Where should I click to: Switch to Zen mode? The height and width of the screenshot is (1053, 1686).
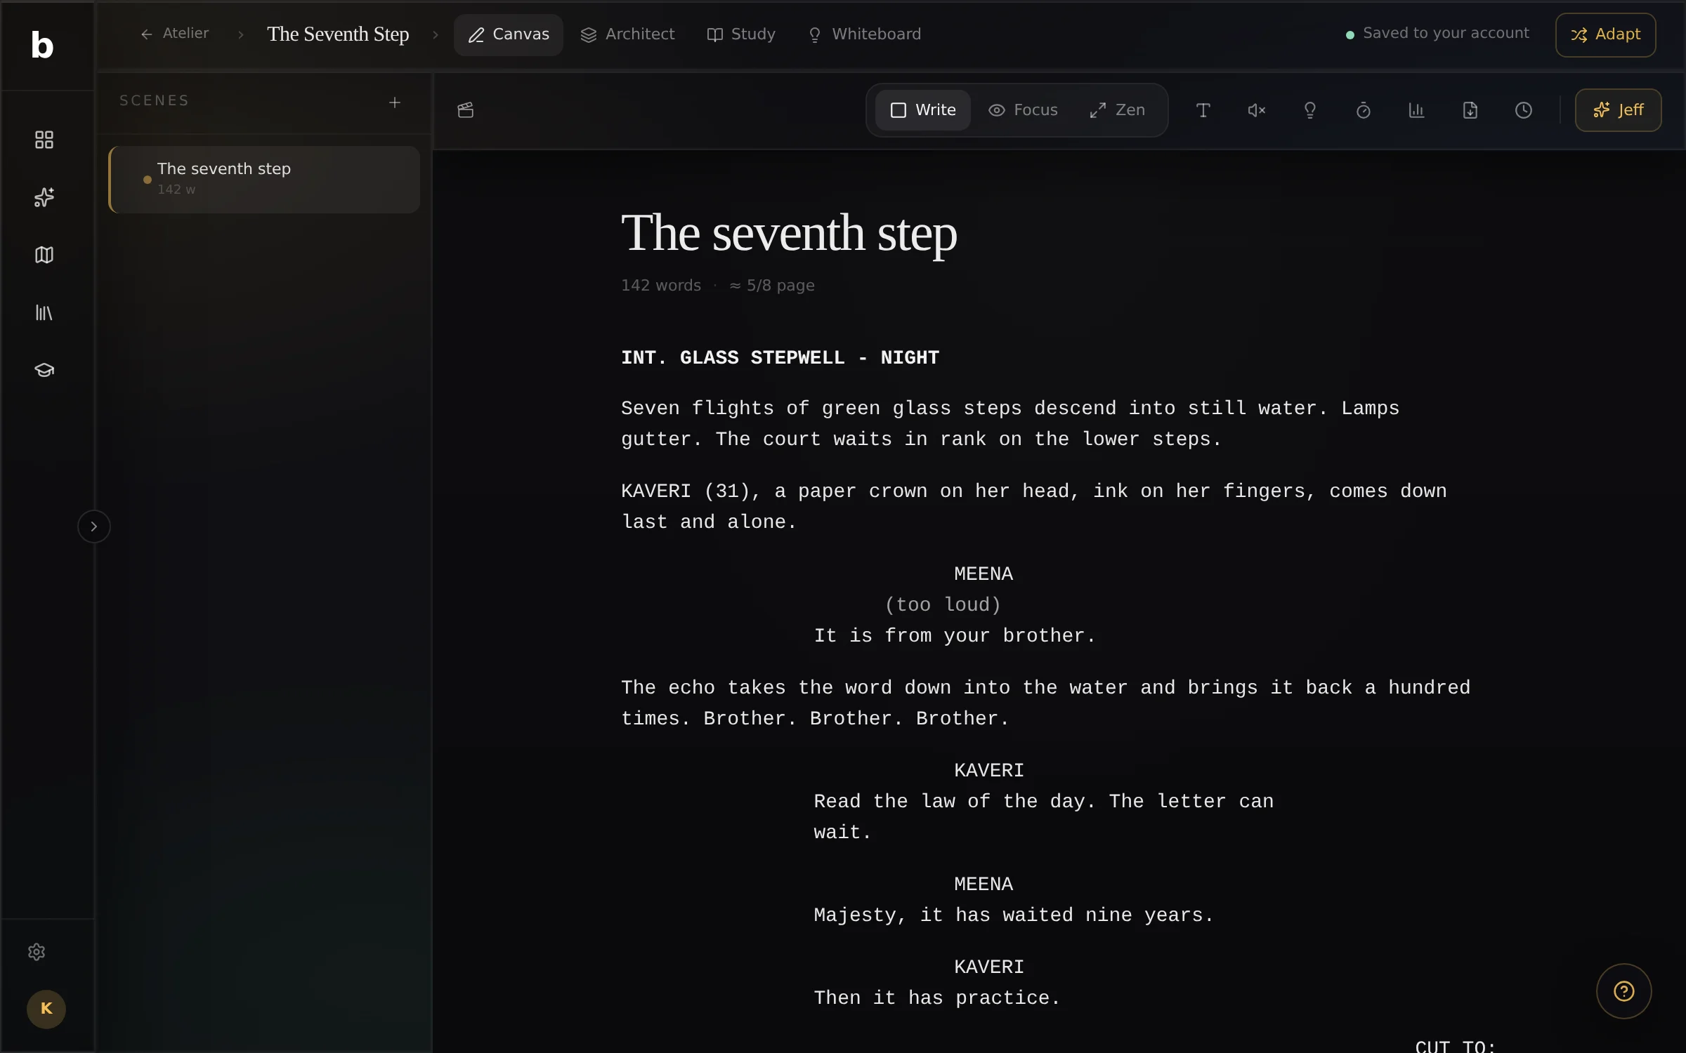pos(1117,110)
